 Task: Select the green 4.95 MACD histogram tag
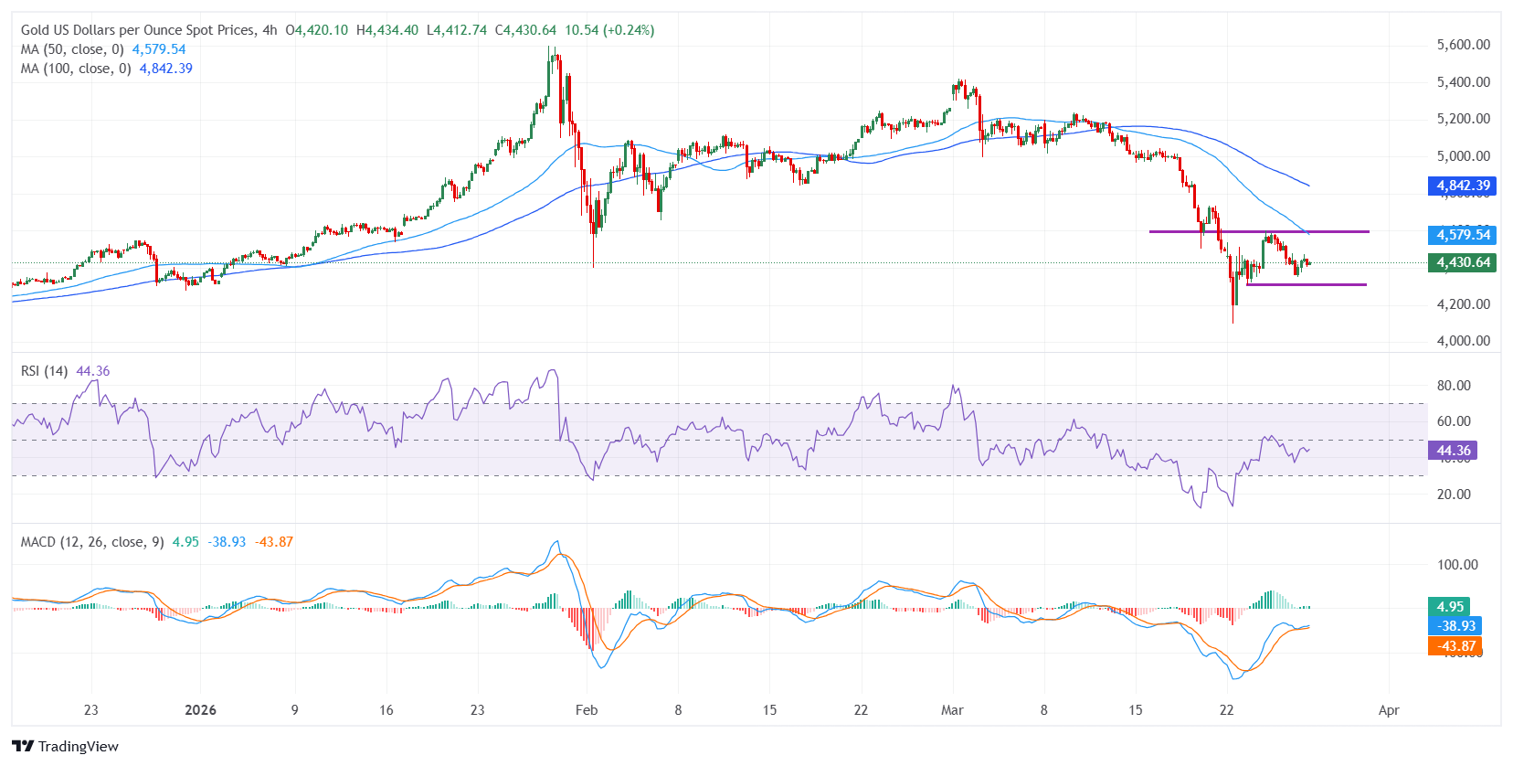pos(1449,607)
